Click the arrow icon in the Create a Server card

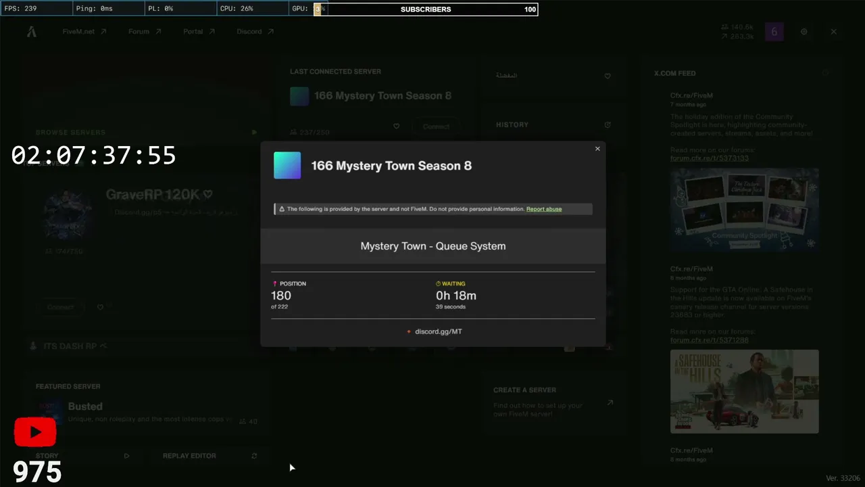point(610,403)
